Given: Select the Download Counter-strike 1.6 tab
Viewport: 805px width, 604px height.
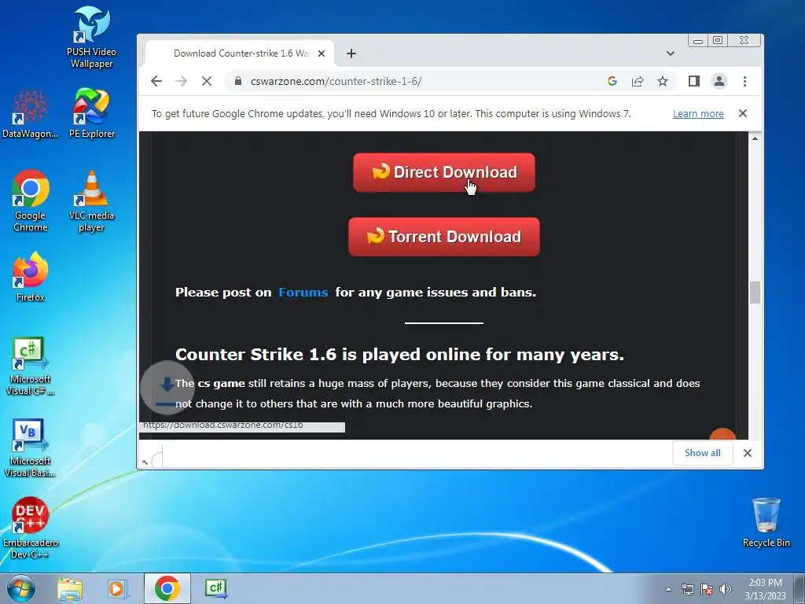Looking at the screenshot, I should [241, 53].
